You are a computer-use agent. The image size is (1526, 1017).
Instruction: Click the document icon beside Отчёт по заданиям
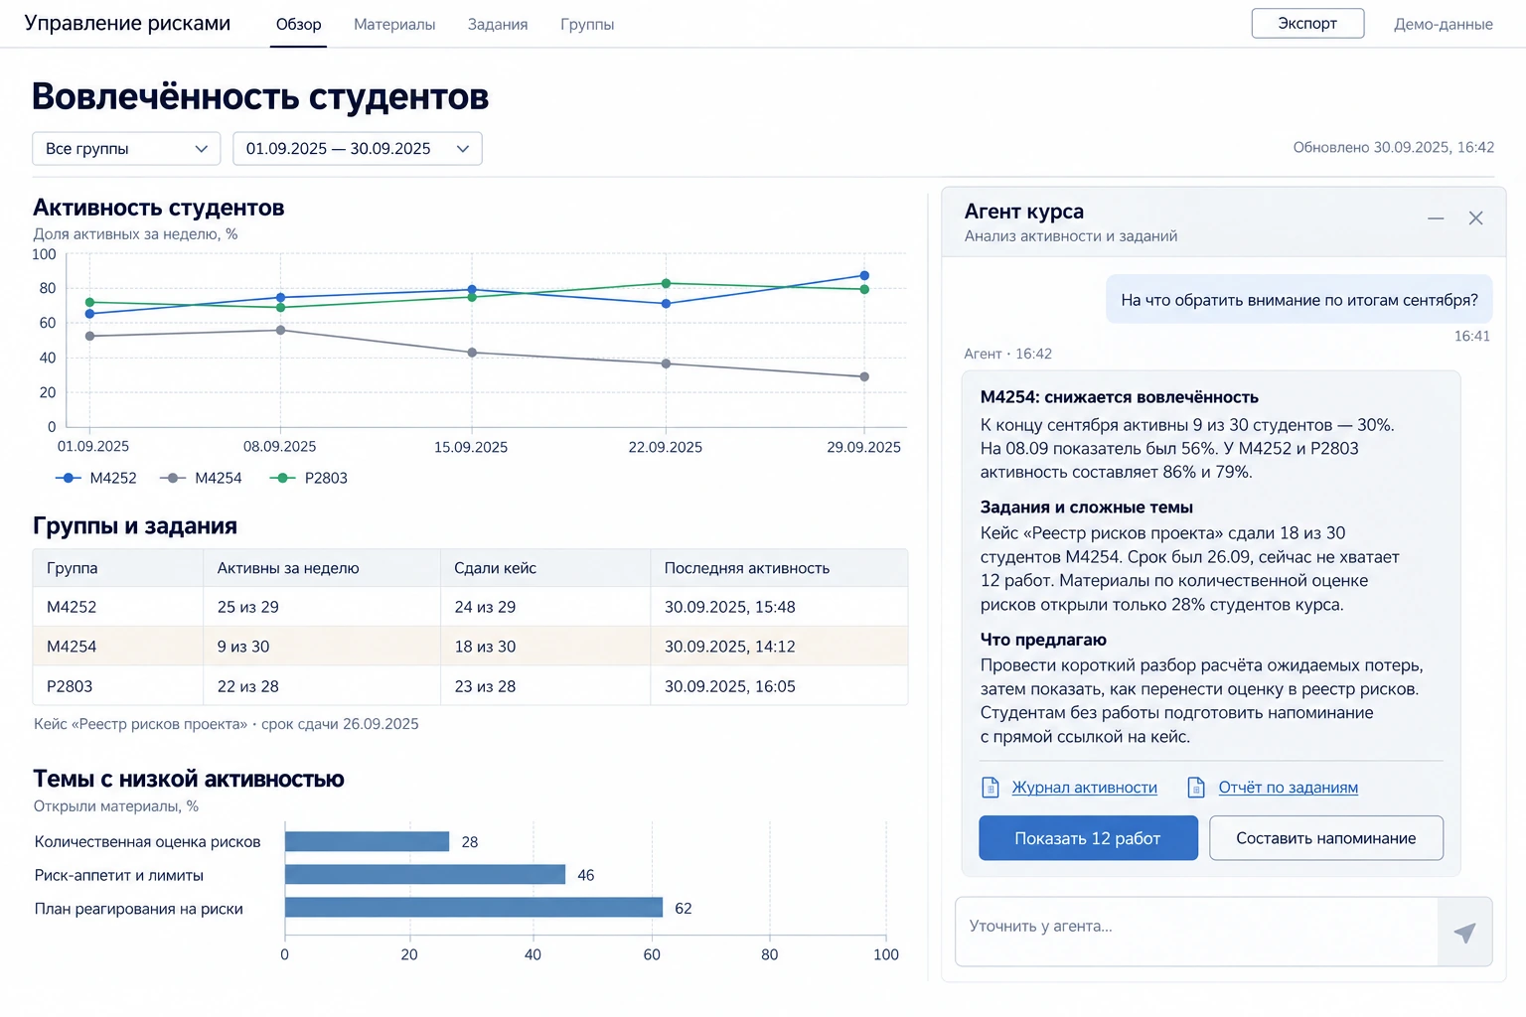1196,788
